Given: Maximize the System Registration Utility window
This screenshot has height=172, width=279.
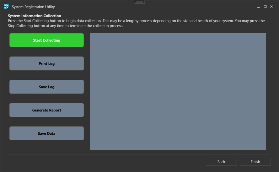Looking at the screenshot, I should point(265,7).
